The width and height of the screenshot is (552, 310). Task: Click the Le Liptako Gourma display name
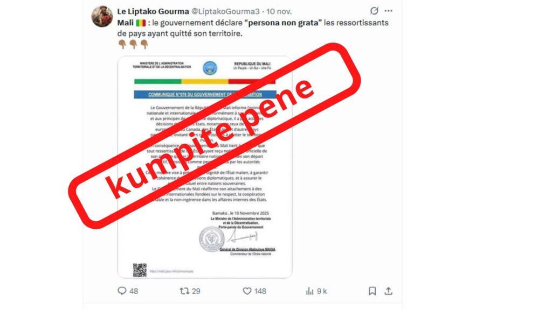click(x=153, y=11)
